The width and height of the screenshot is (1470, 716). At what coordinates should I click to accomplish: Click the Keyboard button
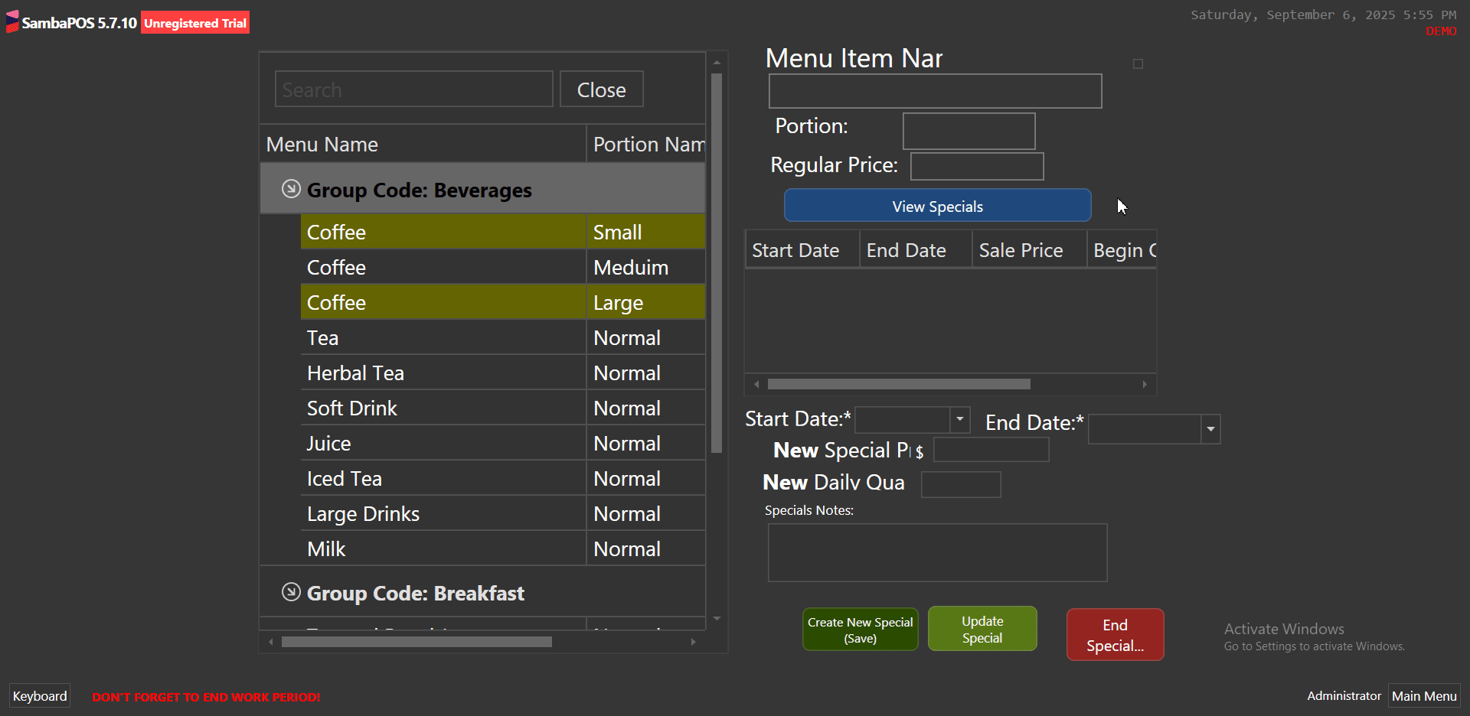(x=38, y=695)
